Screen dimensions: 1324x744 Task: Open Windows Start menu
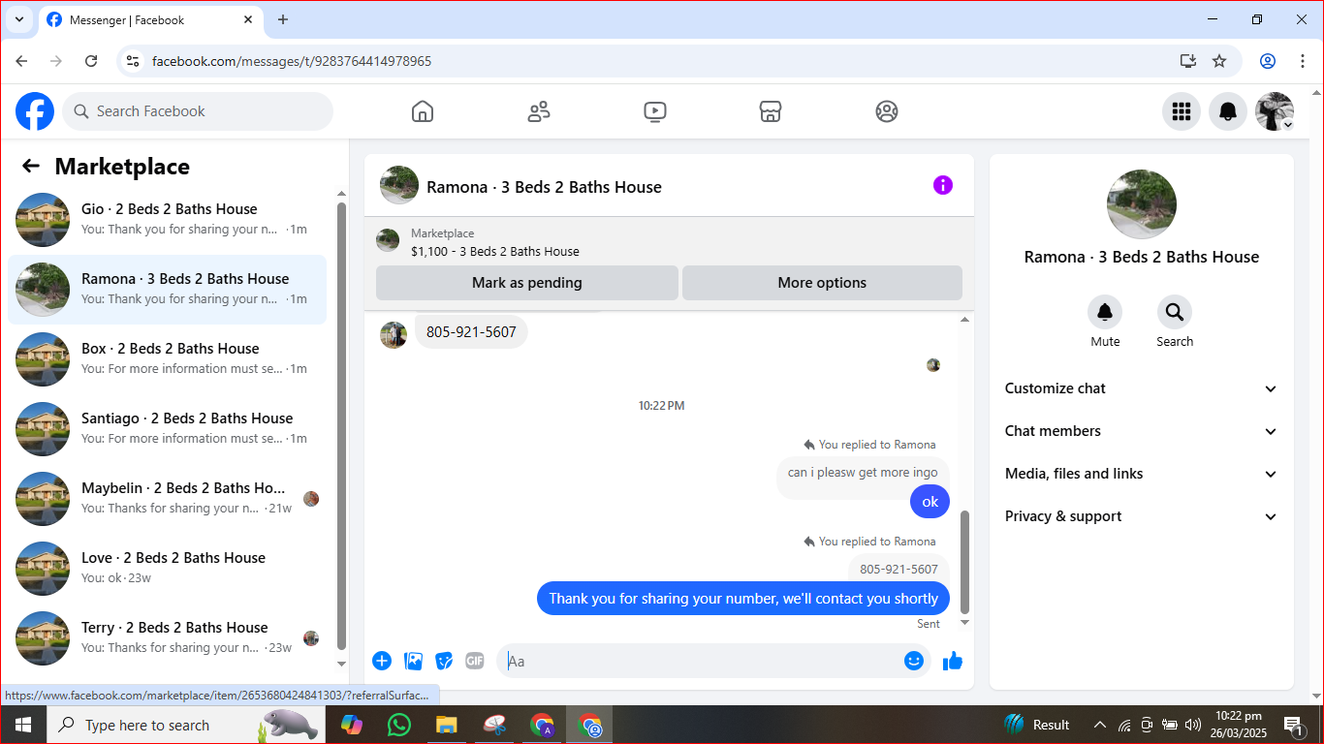pos(22,725)
